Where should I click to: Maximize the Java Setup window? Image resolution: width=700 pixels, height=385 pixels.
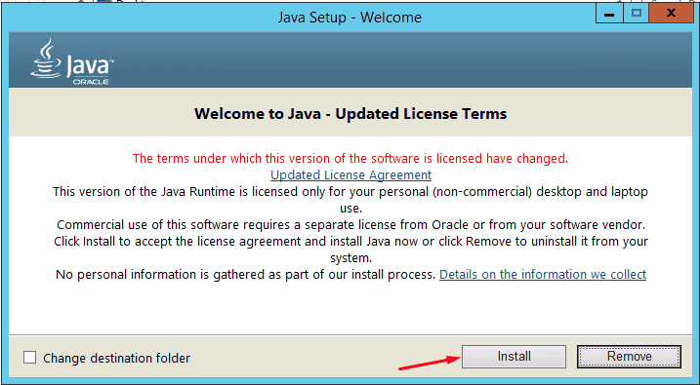pyautogui.click(x=637, y=14)
